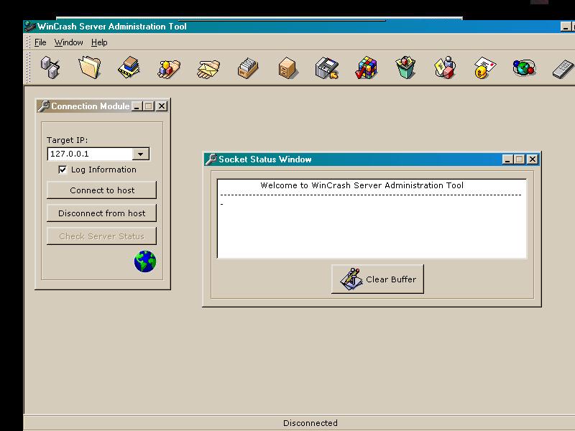Maximize the Connection Module window
Screen dimensions: 575x431
(x=149, y=106)
